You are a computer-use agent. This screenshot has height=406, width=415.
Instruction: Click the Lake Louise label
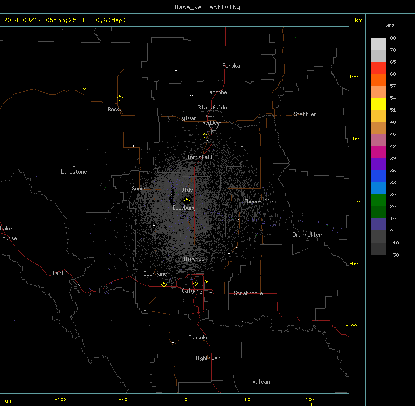point(8,233)
